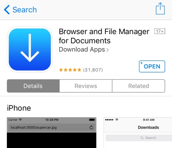This screenshot has height=148, width=172.
Task: Tap the 31,807 ratings count
Action: 93,70
